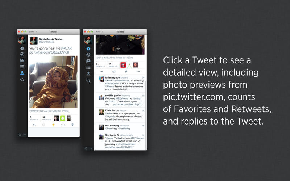This screenshot has height=181, width=290.
Task: Expand account menu arrow in left window bottom
Action: 25,135
